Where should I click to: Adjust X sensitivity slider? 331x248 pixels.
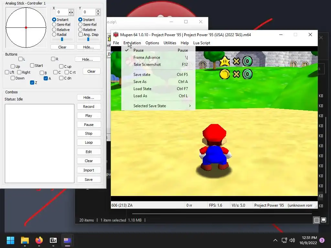click(62, 39)
